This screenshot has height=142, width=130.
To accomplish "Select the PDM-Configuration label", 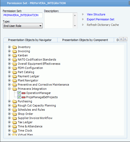I will coord(30,68).
